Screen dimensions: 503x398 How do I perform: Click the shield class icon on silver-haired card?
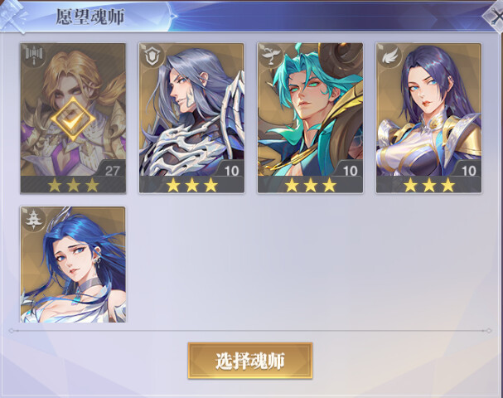pos(153,56)
